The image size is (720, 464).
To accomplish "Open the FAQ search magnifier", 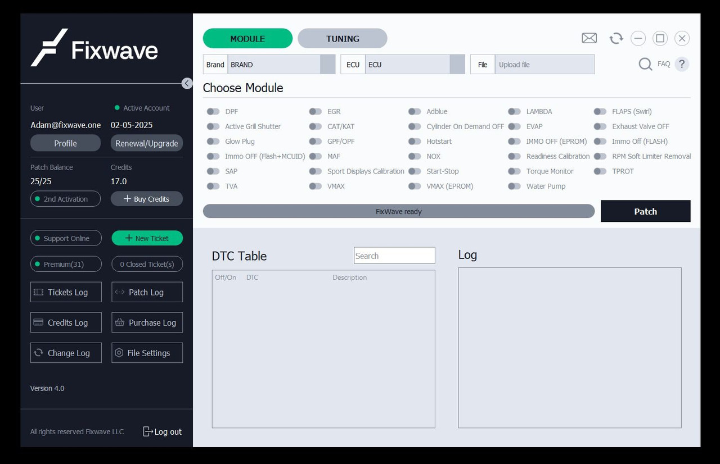I will tap(645, 64).
